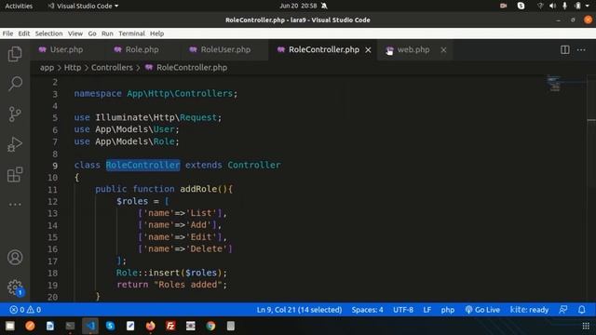Click the Activities button in top bar
This screenshot has height=335, width=596.
19,6
